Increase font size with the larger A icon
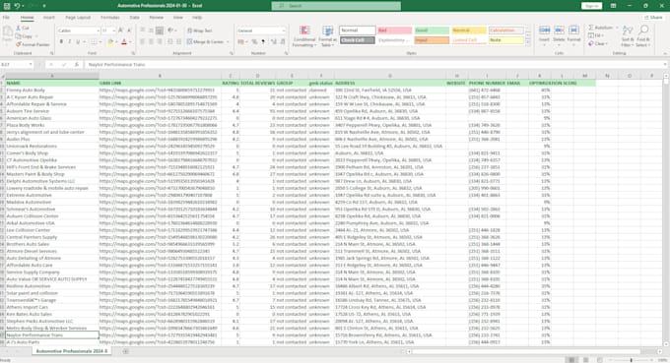This screenshot has width=670, height=363. click(121, 30)
